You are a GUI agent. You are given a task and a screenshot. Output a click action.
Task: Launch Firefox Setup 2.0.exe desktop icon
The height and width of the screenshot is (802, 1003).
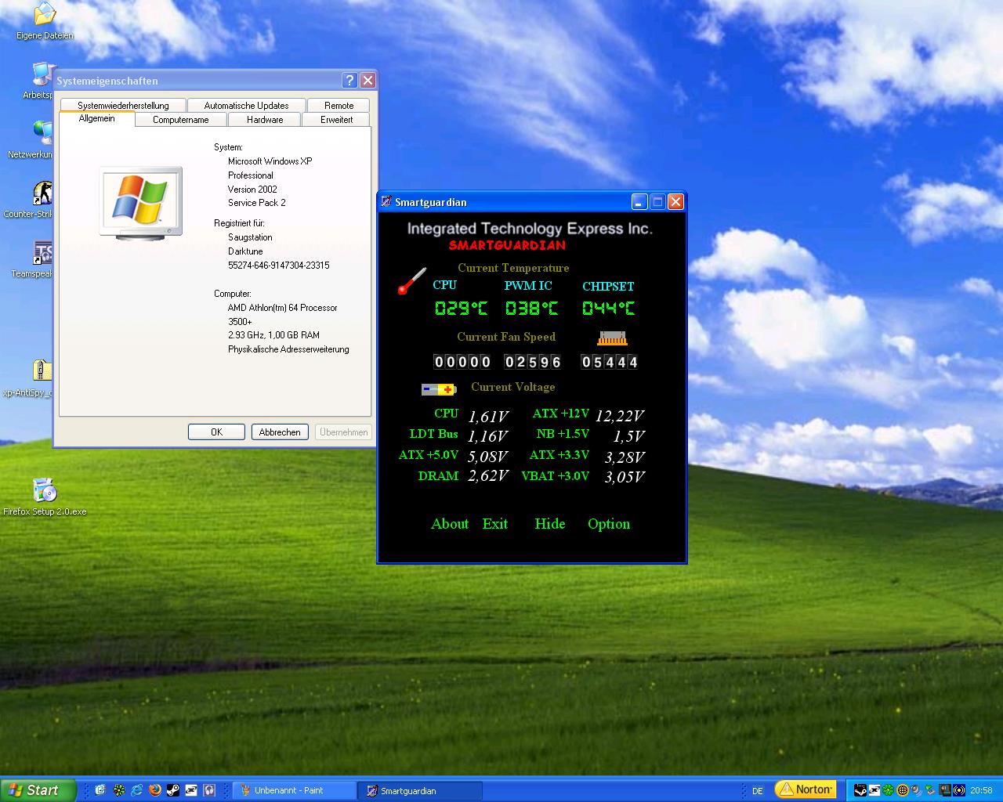tap(45, 497)
